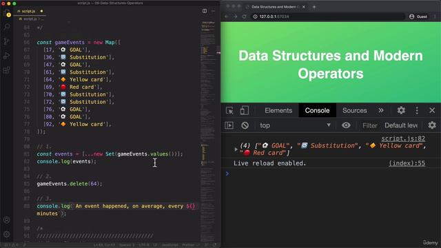Toggle the device toolbar in DevTools

pyautogui.click(x=244, y=110)
